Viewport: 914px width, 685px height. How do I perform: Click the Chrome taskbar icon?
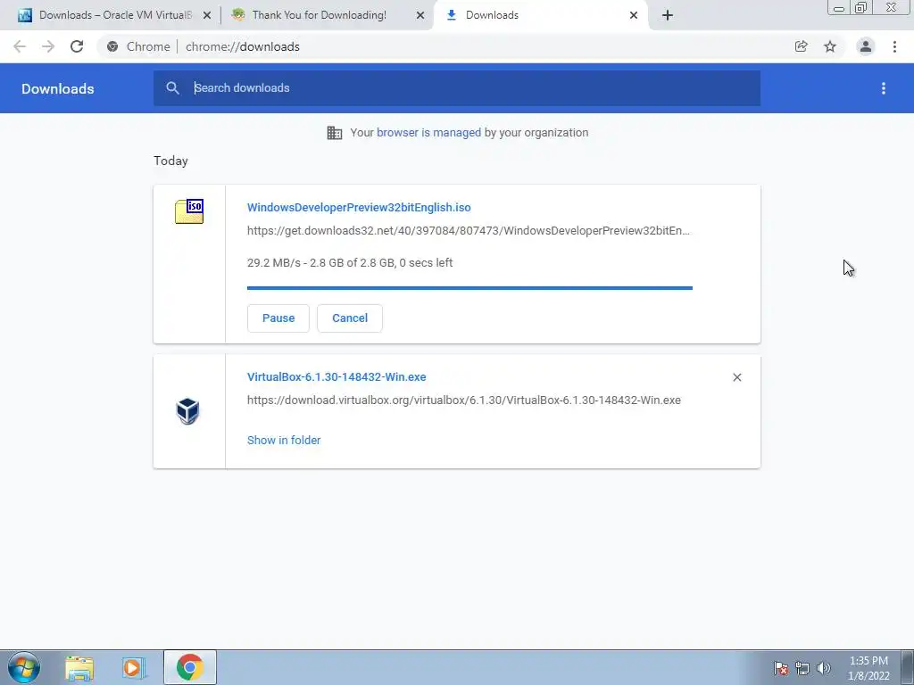pos(190,667)
